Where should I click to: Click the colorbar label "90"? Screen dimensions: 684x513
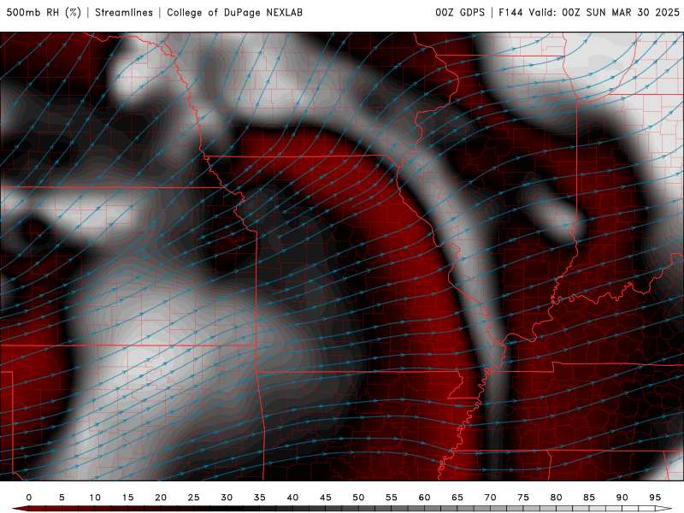622,498
